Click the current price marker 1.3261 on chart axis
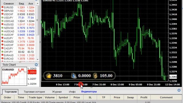 coord(173,77)
